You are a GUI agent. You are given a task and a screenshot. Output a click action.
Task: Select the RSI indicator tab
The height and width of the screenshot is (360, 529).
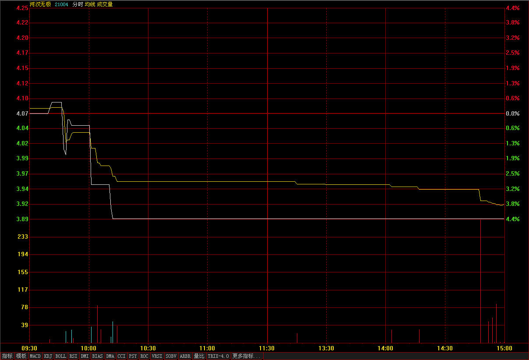tap(73, 356)
